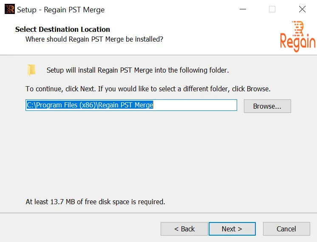Screen dimensions: 317x242
Task: Click the disabled maximize button
Action: pyautogui.click(x=272, y=9)
